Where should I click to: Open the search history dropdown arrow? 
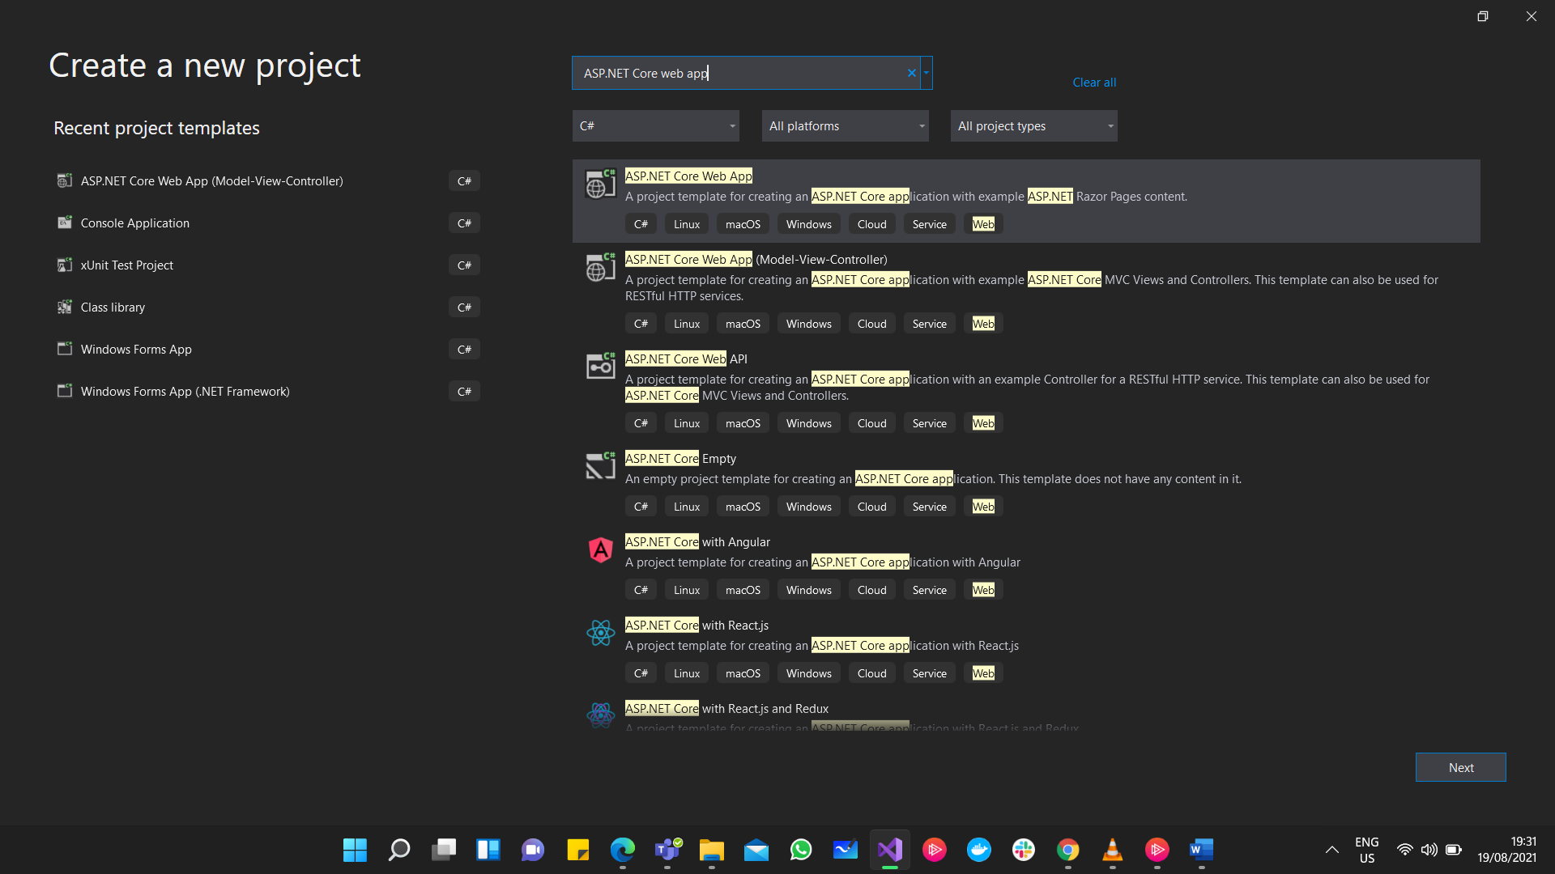(927, 73)
